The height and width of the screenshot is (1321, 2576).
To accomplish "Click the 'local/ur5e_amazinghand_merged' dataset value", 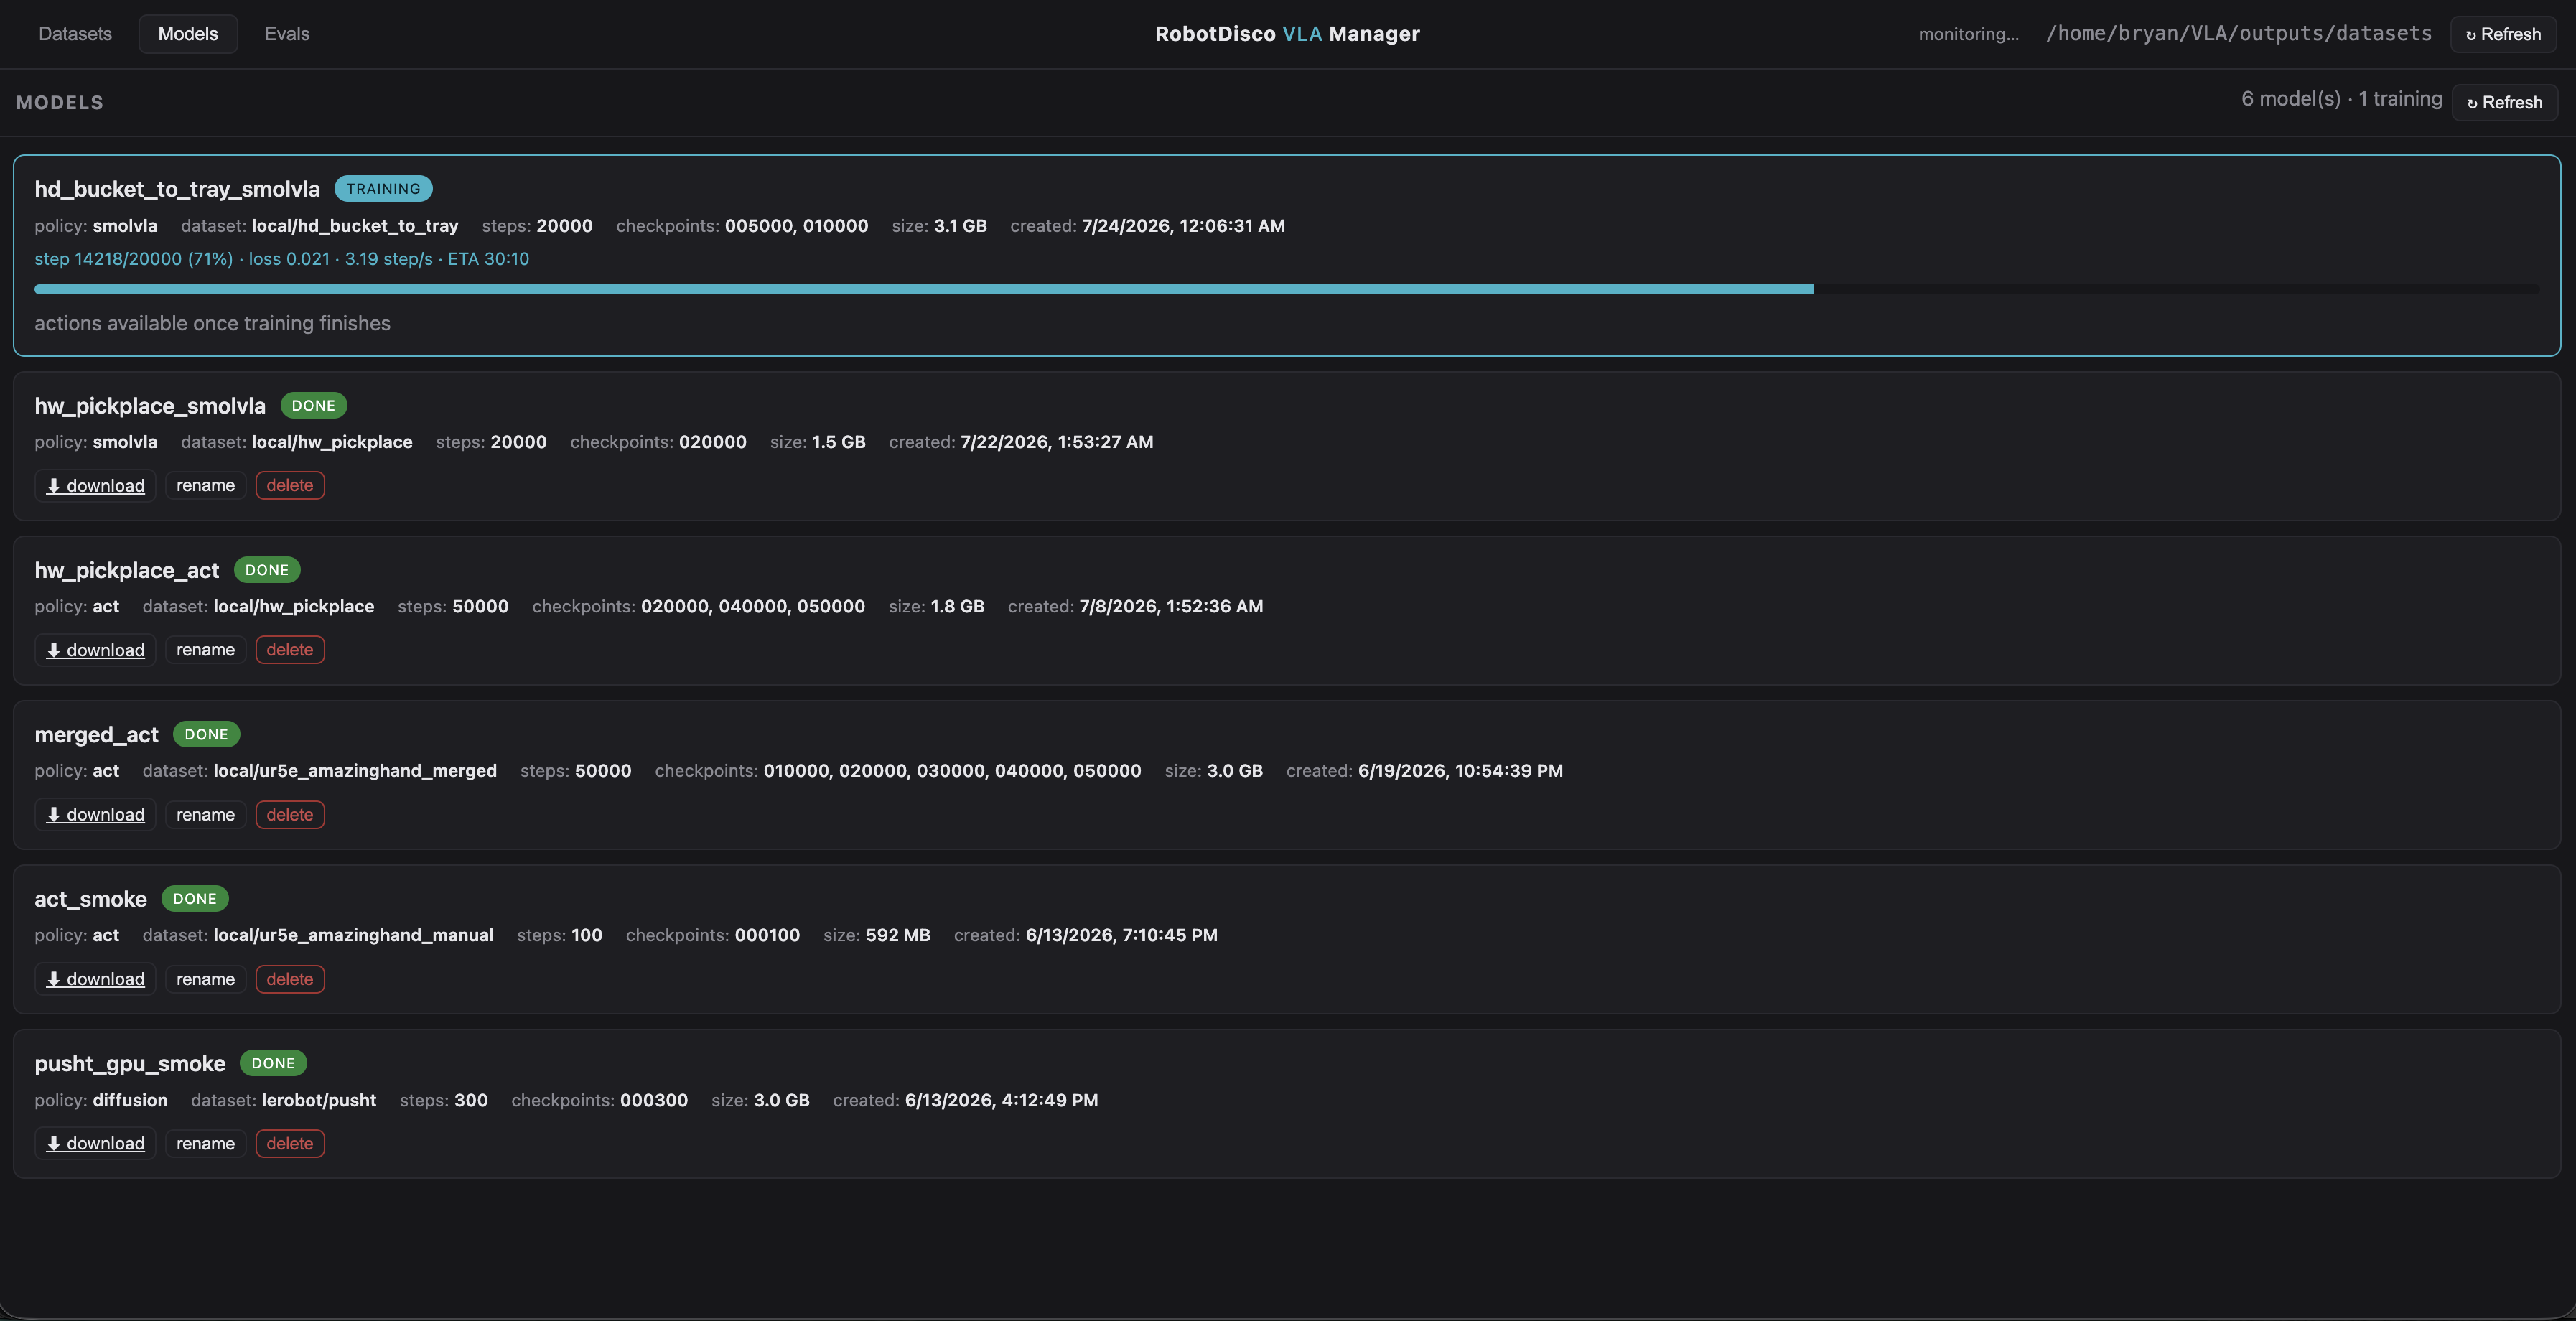I will coord(355,771).
